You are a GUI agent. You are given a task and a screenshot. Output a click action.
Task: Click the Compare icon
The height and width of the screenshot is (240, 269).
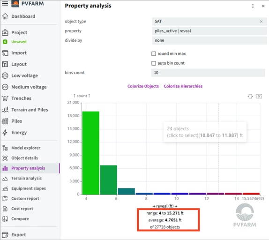click(5, 219)
